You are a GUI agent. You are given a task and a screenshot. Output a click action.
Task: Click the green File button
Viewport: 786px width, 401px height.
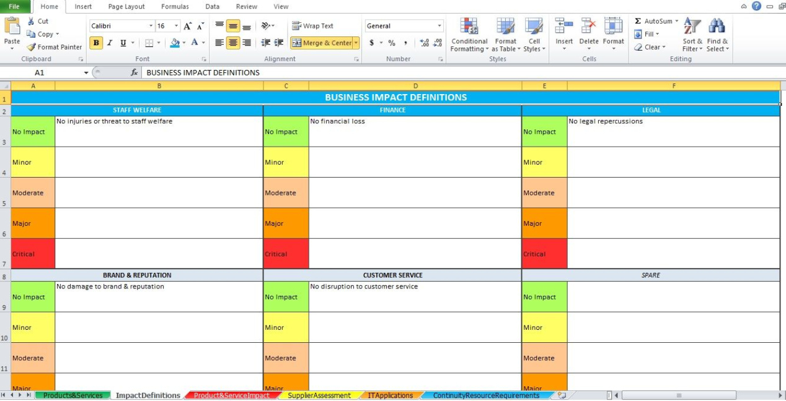click(14, 7)
